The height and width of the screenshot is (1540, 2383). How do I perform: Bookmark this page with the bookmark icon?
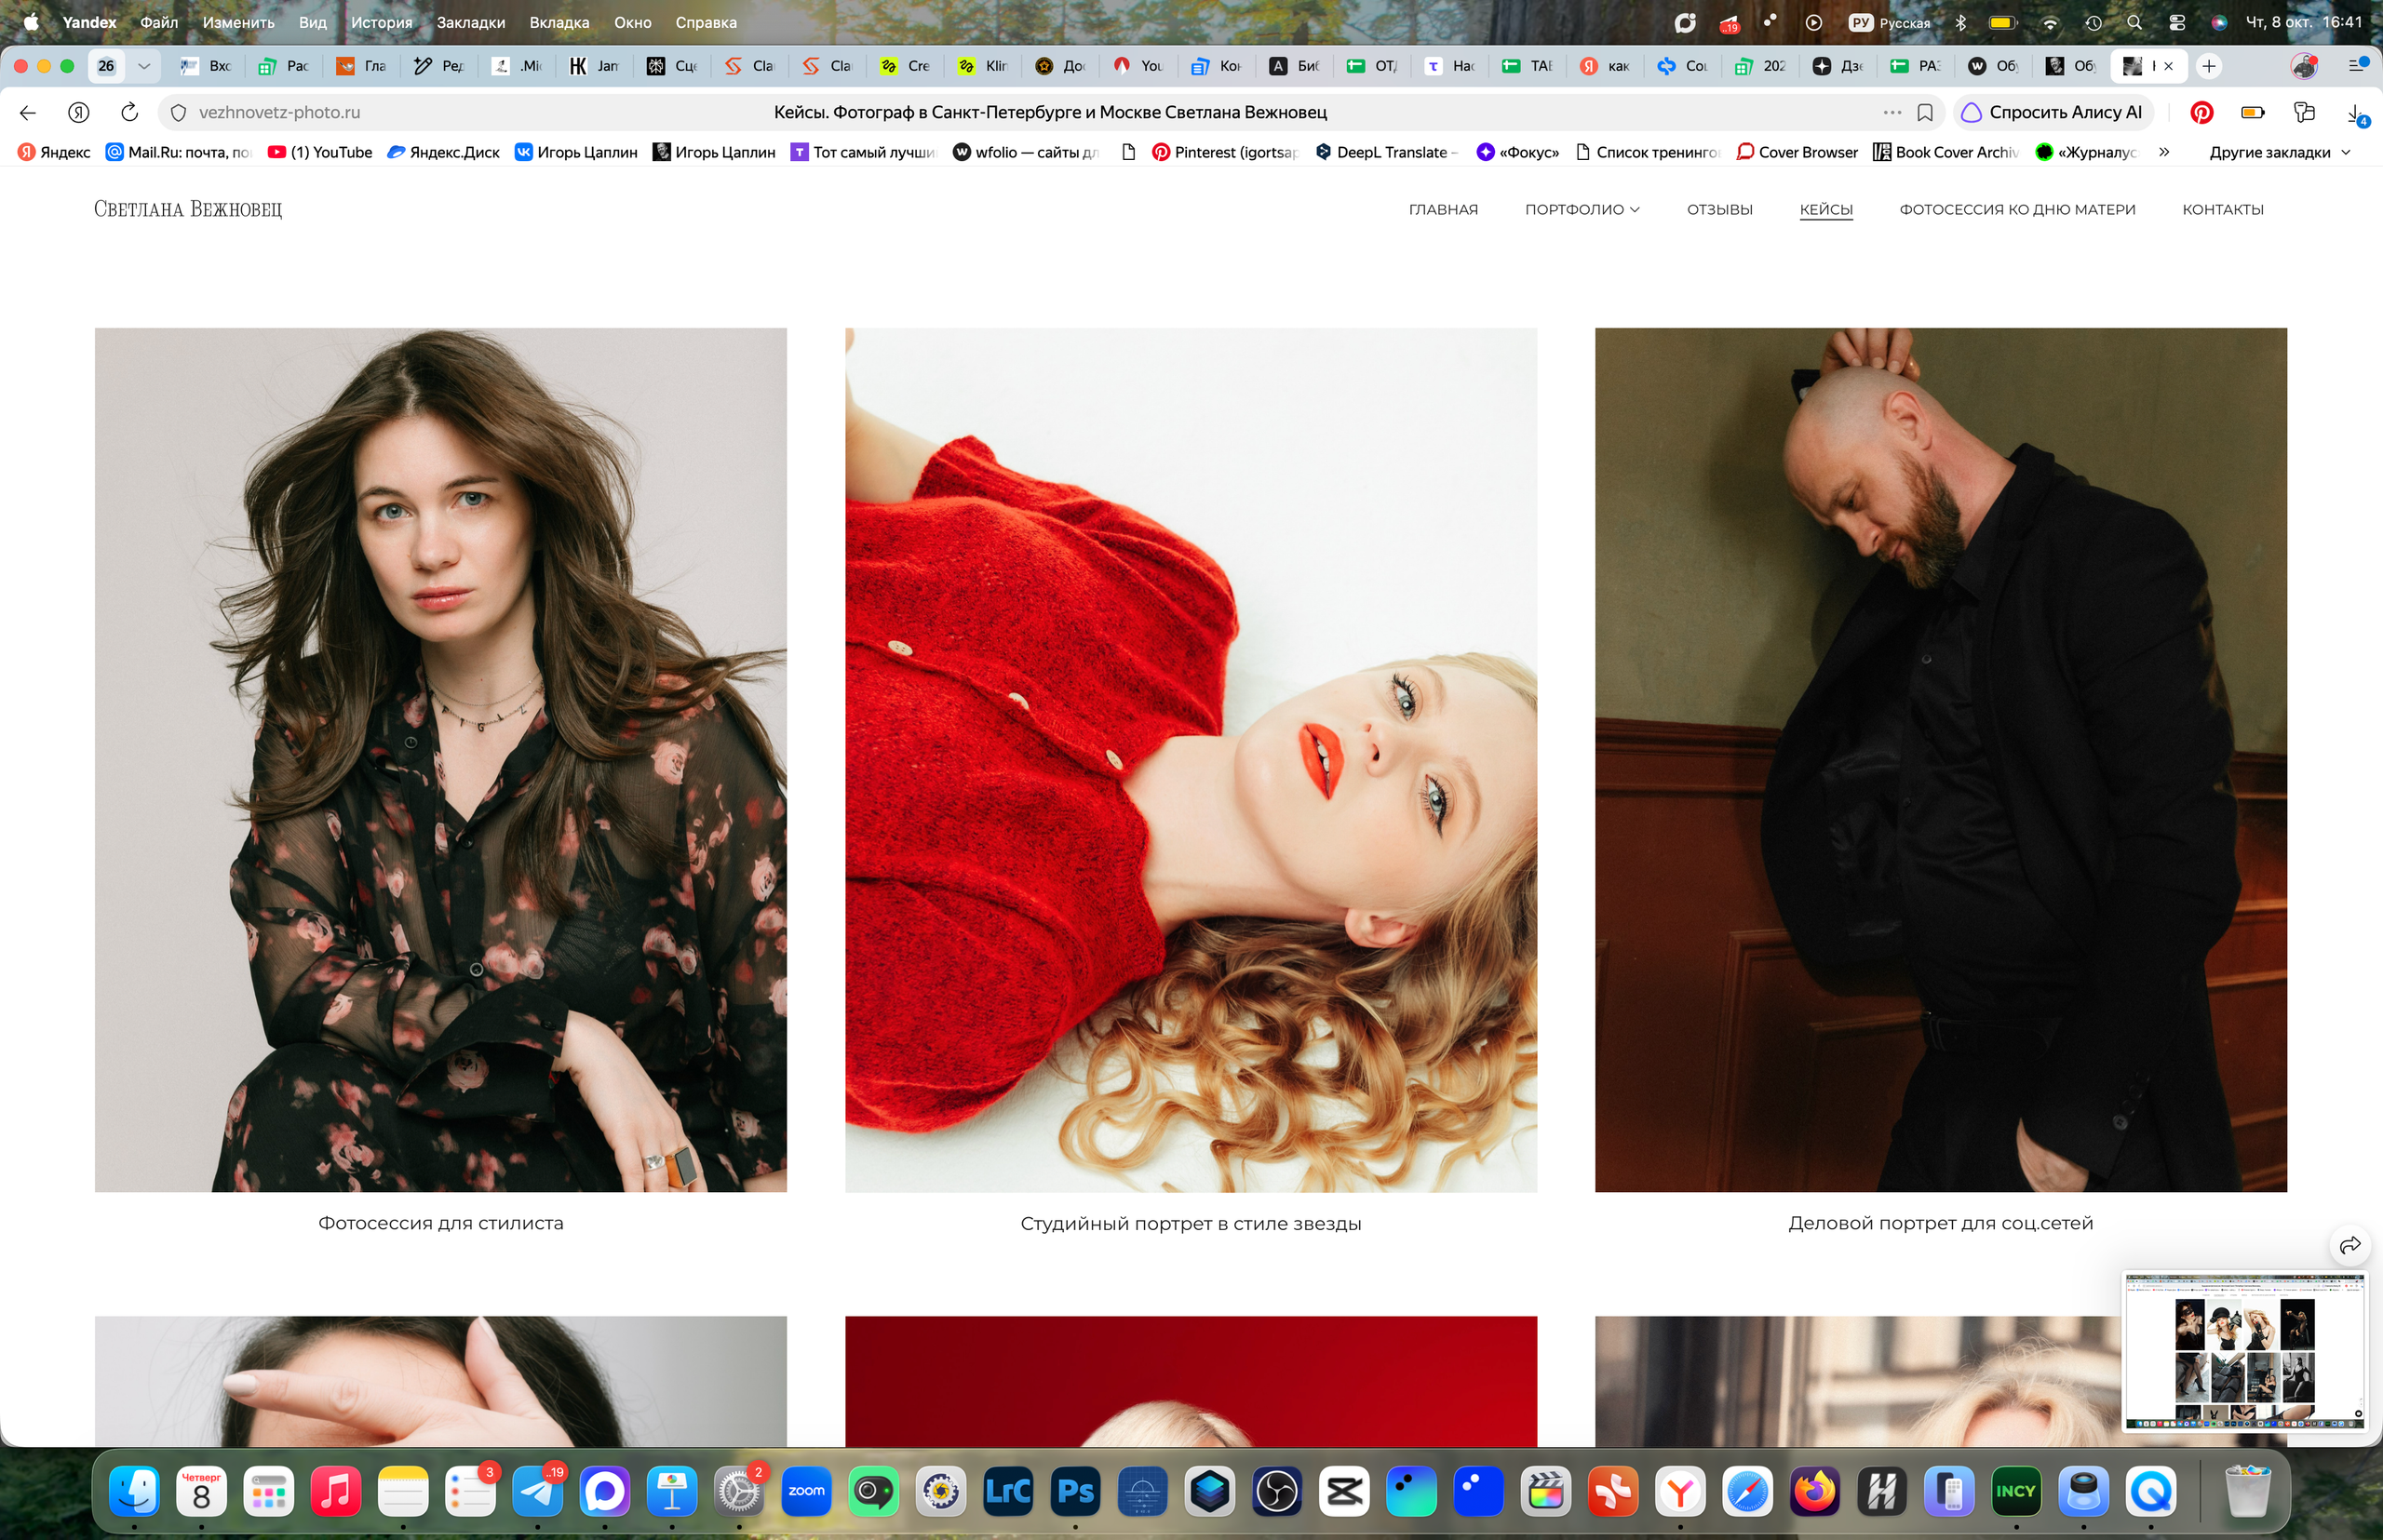(1925, 112)
